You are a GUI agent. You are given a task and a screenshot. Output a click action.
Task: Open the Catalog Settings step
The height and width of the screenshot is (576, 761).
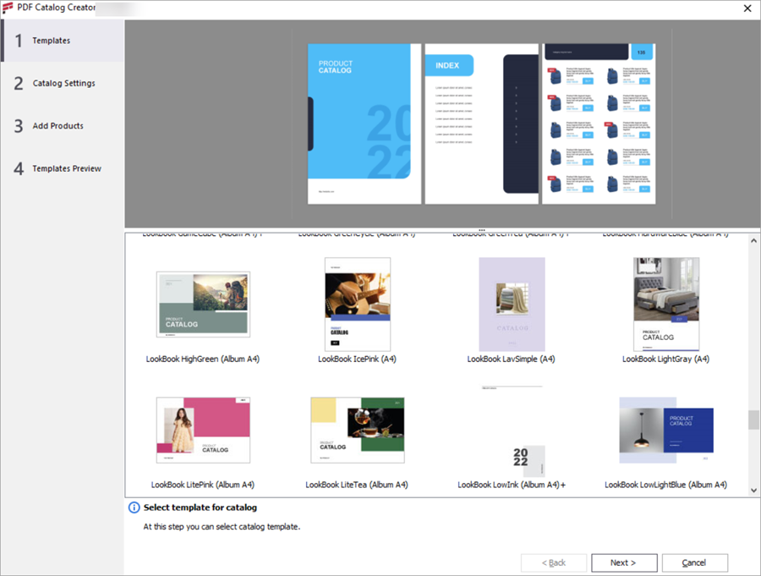(x=59, y=83)
